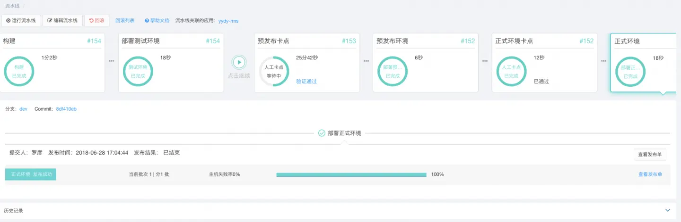Select the 正式环境卡点 stage title
The height and width of the screenshot is (222, 681).
click(514, 41)
